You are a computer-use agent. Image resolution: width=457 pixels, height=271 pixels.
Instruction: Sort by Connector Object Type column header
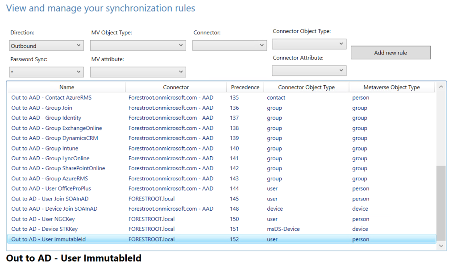click(306, 87)
